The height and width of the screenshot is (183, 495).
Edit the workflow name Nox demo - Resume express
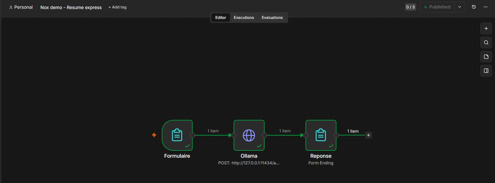pos(71,7)
